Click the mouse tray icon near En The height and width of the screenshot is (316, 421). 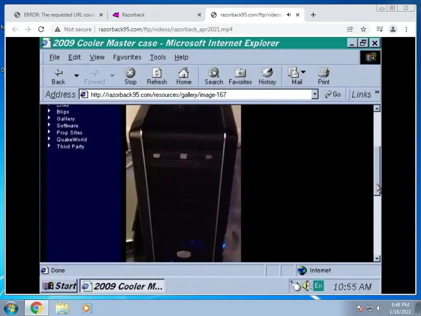pos(296,286)
